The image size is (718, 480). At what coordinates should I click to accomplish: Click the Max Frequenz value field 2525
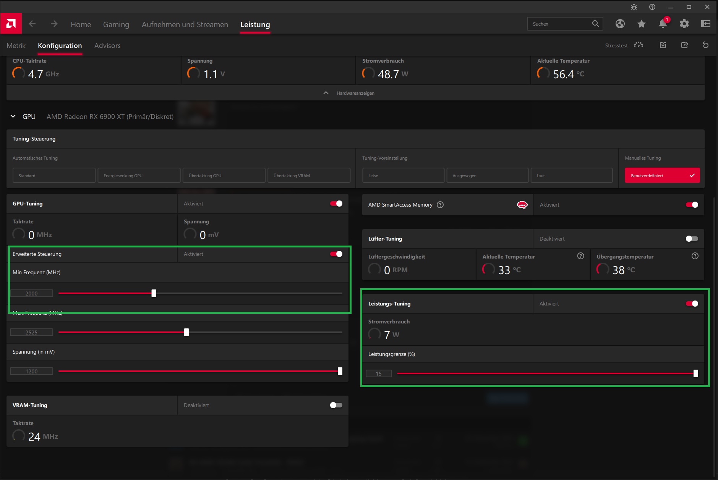[x=31, y=332]
